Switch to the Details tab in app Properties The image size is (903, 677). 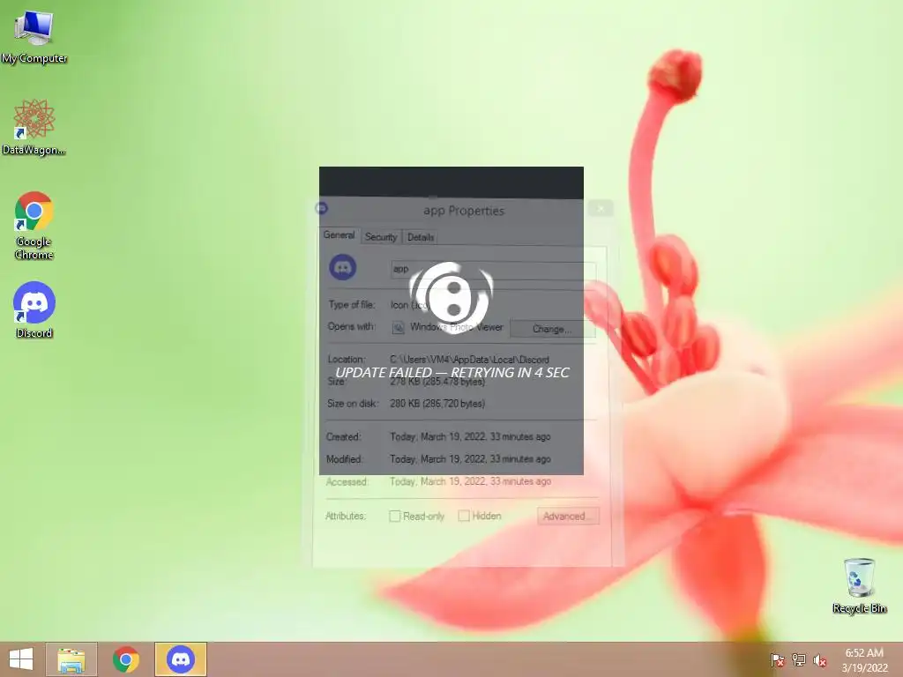pos(421,236)
